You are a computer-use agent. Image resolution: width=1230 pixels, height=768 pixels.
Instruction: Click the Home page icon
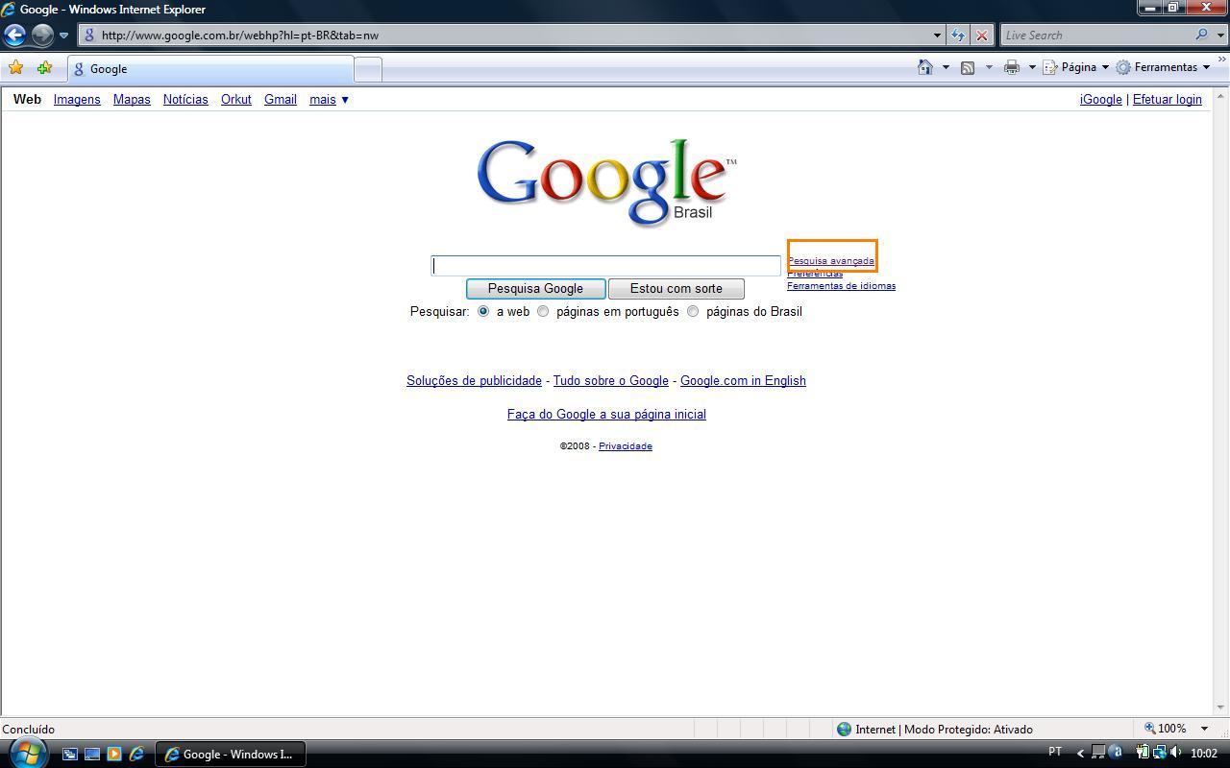click(924, 67)
